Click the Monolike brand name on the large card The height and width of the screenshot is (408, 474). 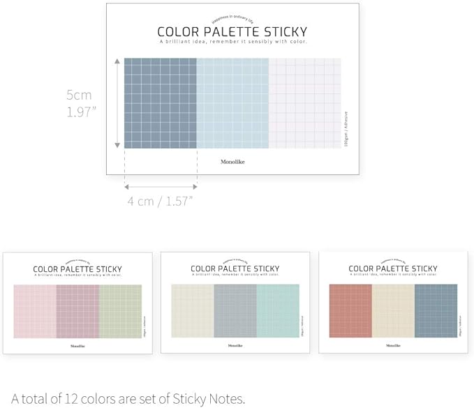pos(232,162)
